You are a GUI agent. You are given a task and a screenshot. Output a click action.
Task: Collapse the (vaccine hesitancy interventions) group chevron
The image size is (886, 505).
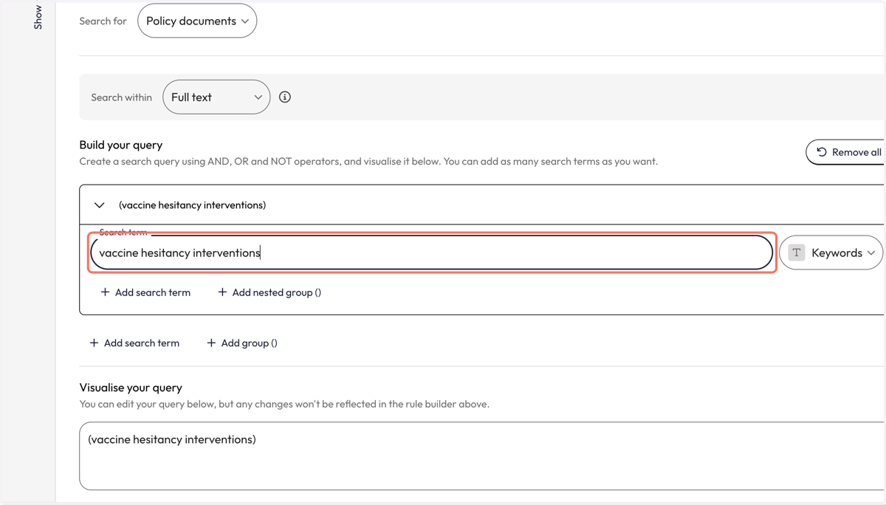pyautogui.click(x=99, y=205)
